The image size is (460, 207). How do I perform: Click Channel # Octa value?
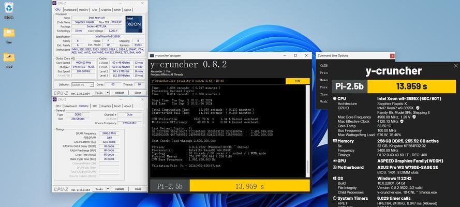click(x=130, y=115)
